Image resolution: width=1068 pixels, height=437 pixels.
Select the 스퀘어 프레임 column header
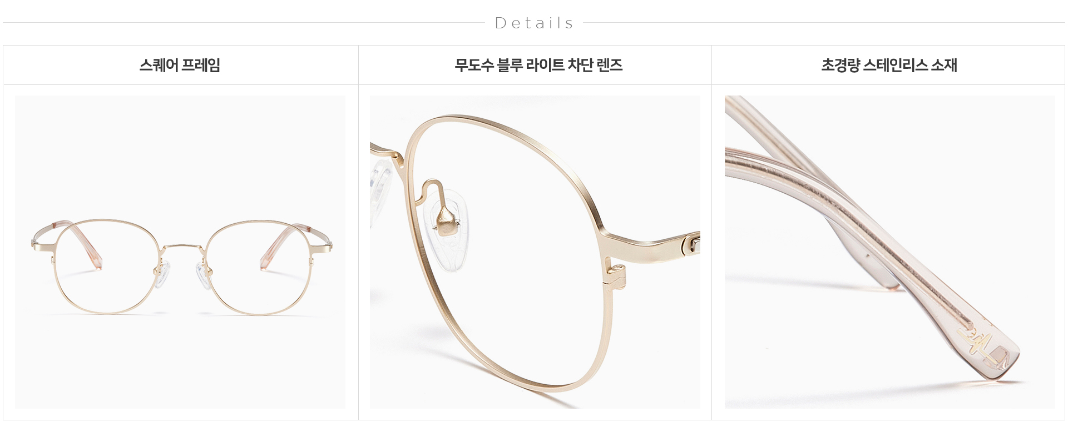(180, 65)
